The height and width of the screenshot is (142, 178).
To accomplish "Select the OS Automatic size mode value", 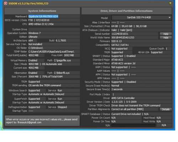I will pos(52,64).
